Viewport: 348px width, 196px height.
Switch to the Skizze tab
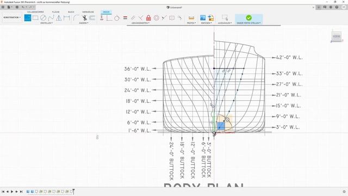106,12
